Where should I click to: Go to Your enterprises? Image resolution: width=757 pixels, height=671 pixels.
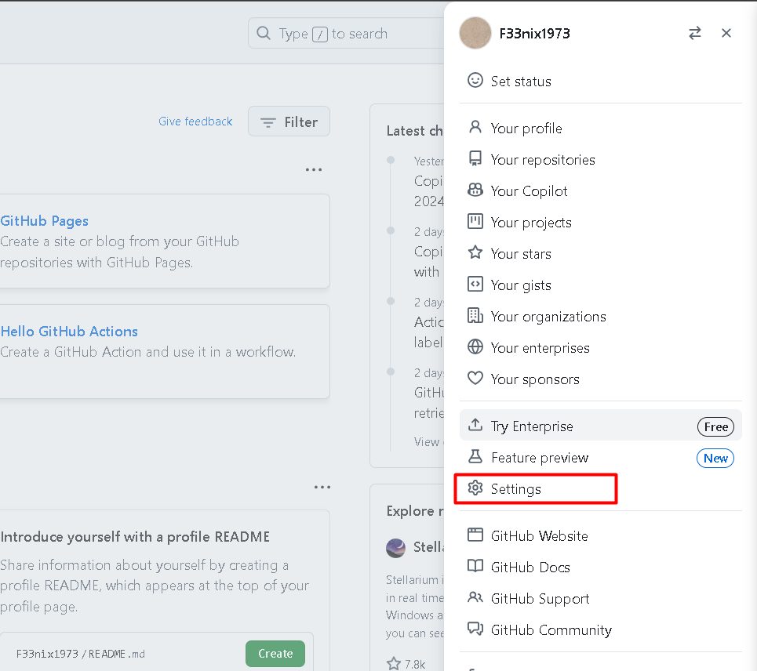601,348
